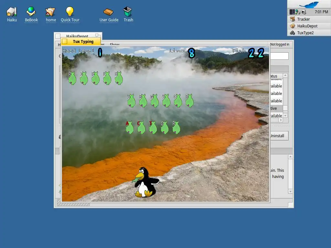331x248 pixels.
Task: Click the resize corner of HaikuDepot window
Action: (291, 205)
